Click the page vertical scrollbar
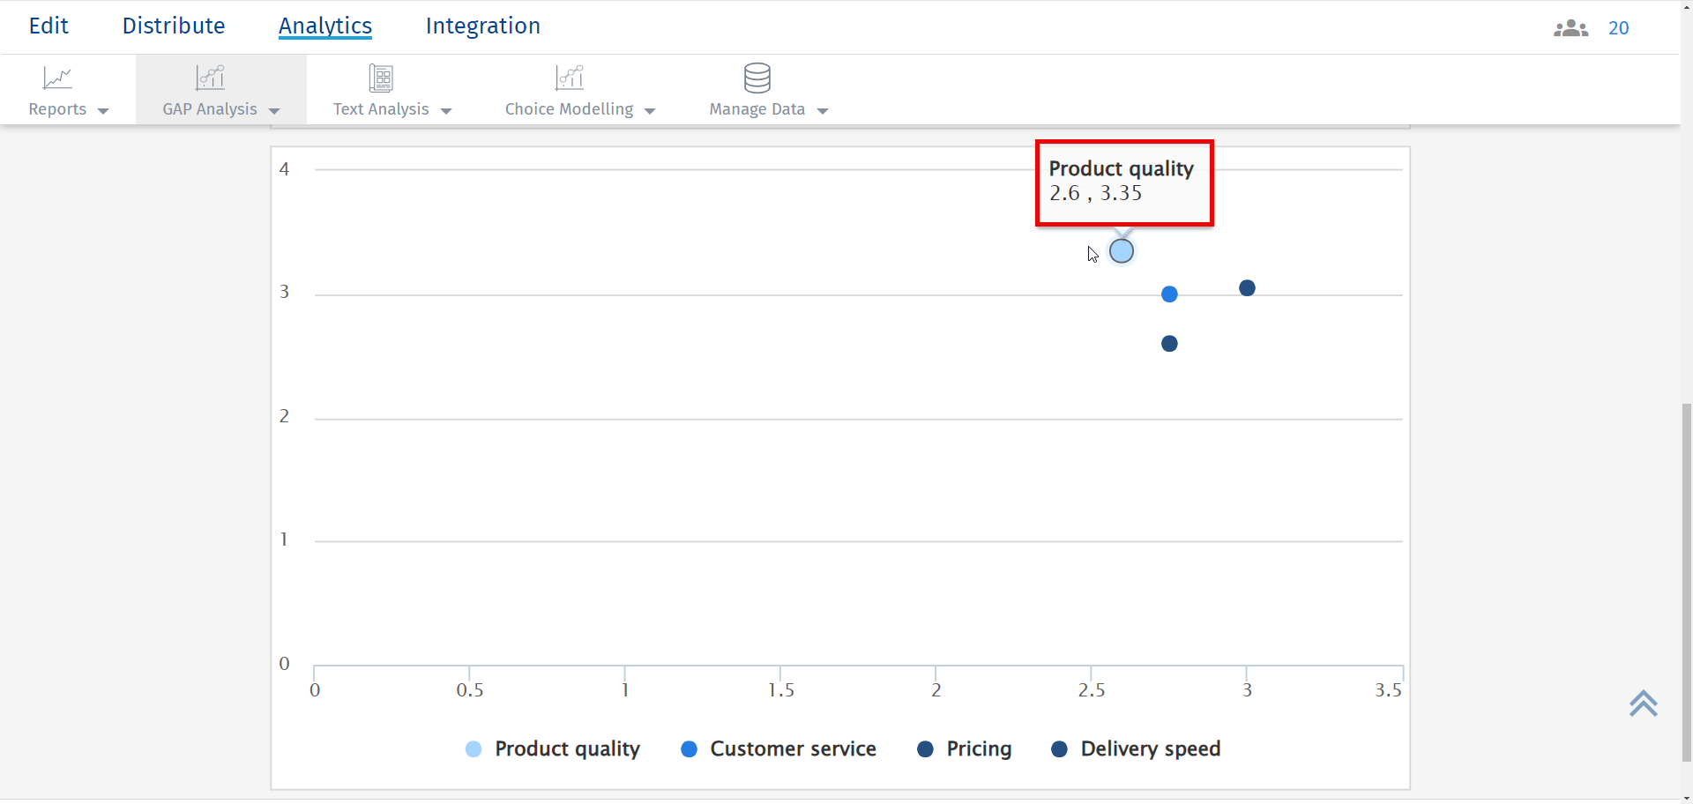1693x804 pixels. tap(1686, 573)
